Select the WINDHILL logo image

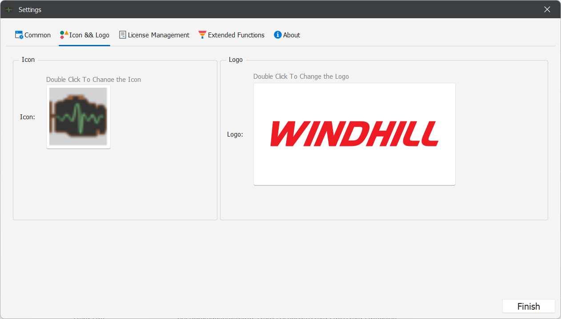(354, 134)
